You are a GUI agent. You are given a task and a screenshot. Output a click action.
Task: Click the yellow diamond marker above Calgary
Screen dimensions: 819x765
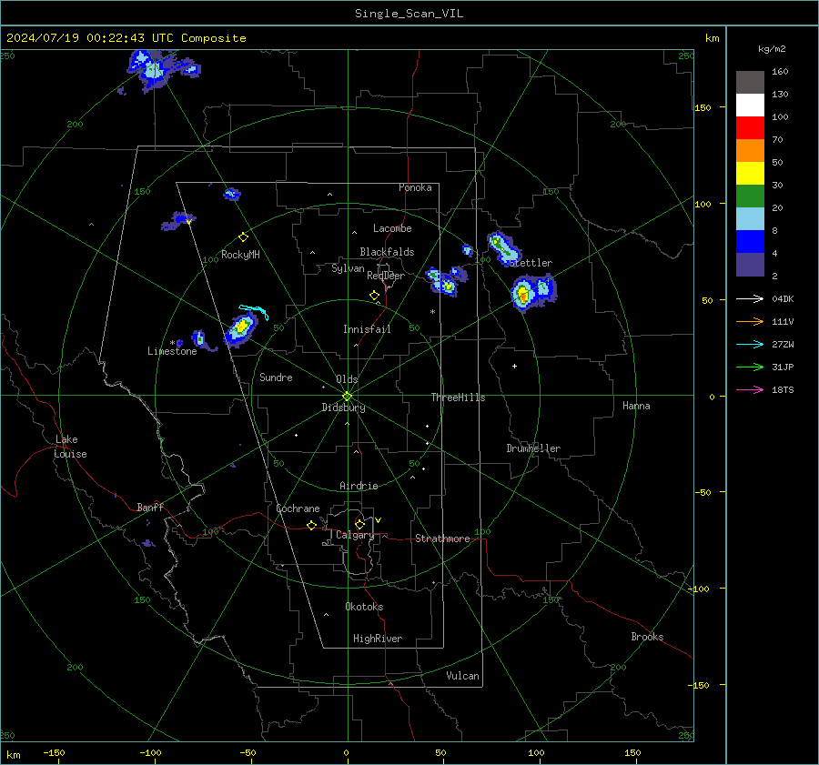coord(359,524)
